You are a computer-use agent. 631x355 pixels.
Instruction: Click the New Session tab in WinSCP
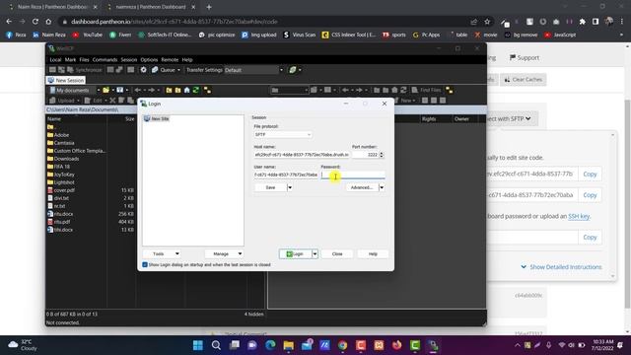coord(66,80)
